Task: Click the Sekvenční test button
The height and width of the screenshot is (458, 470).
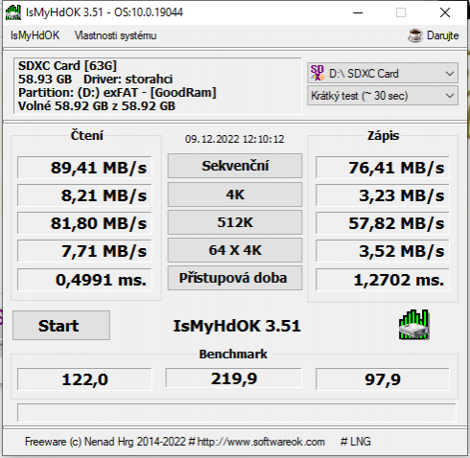Action: pos(235,166)
